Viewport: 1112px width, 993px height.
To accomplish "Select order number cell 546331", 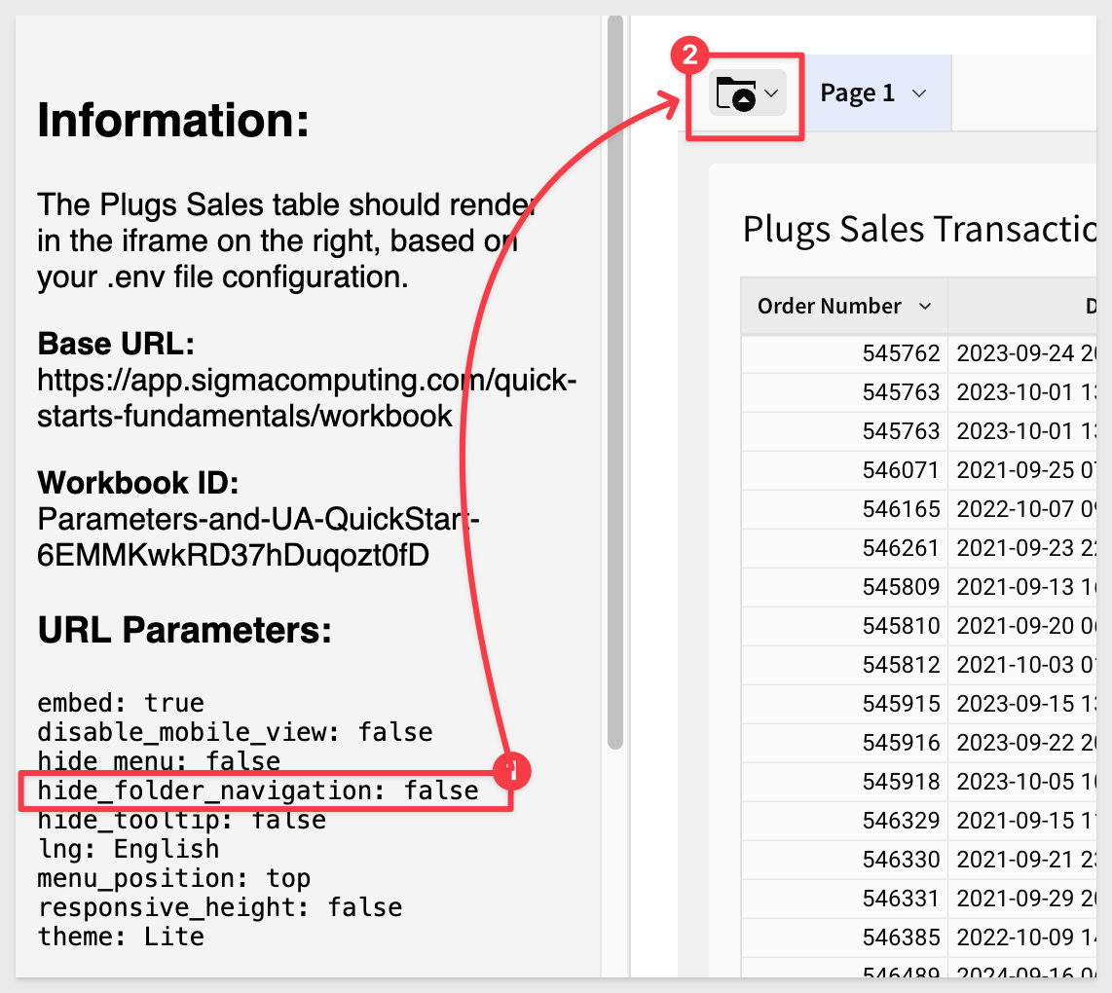I will [844, 899].
